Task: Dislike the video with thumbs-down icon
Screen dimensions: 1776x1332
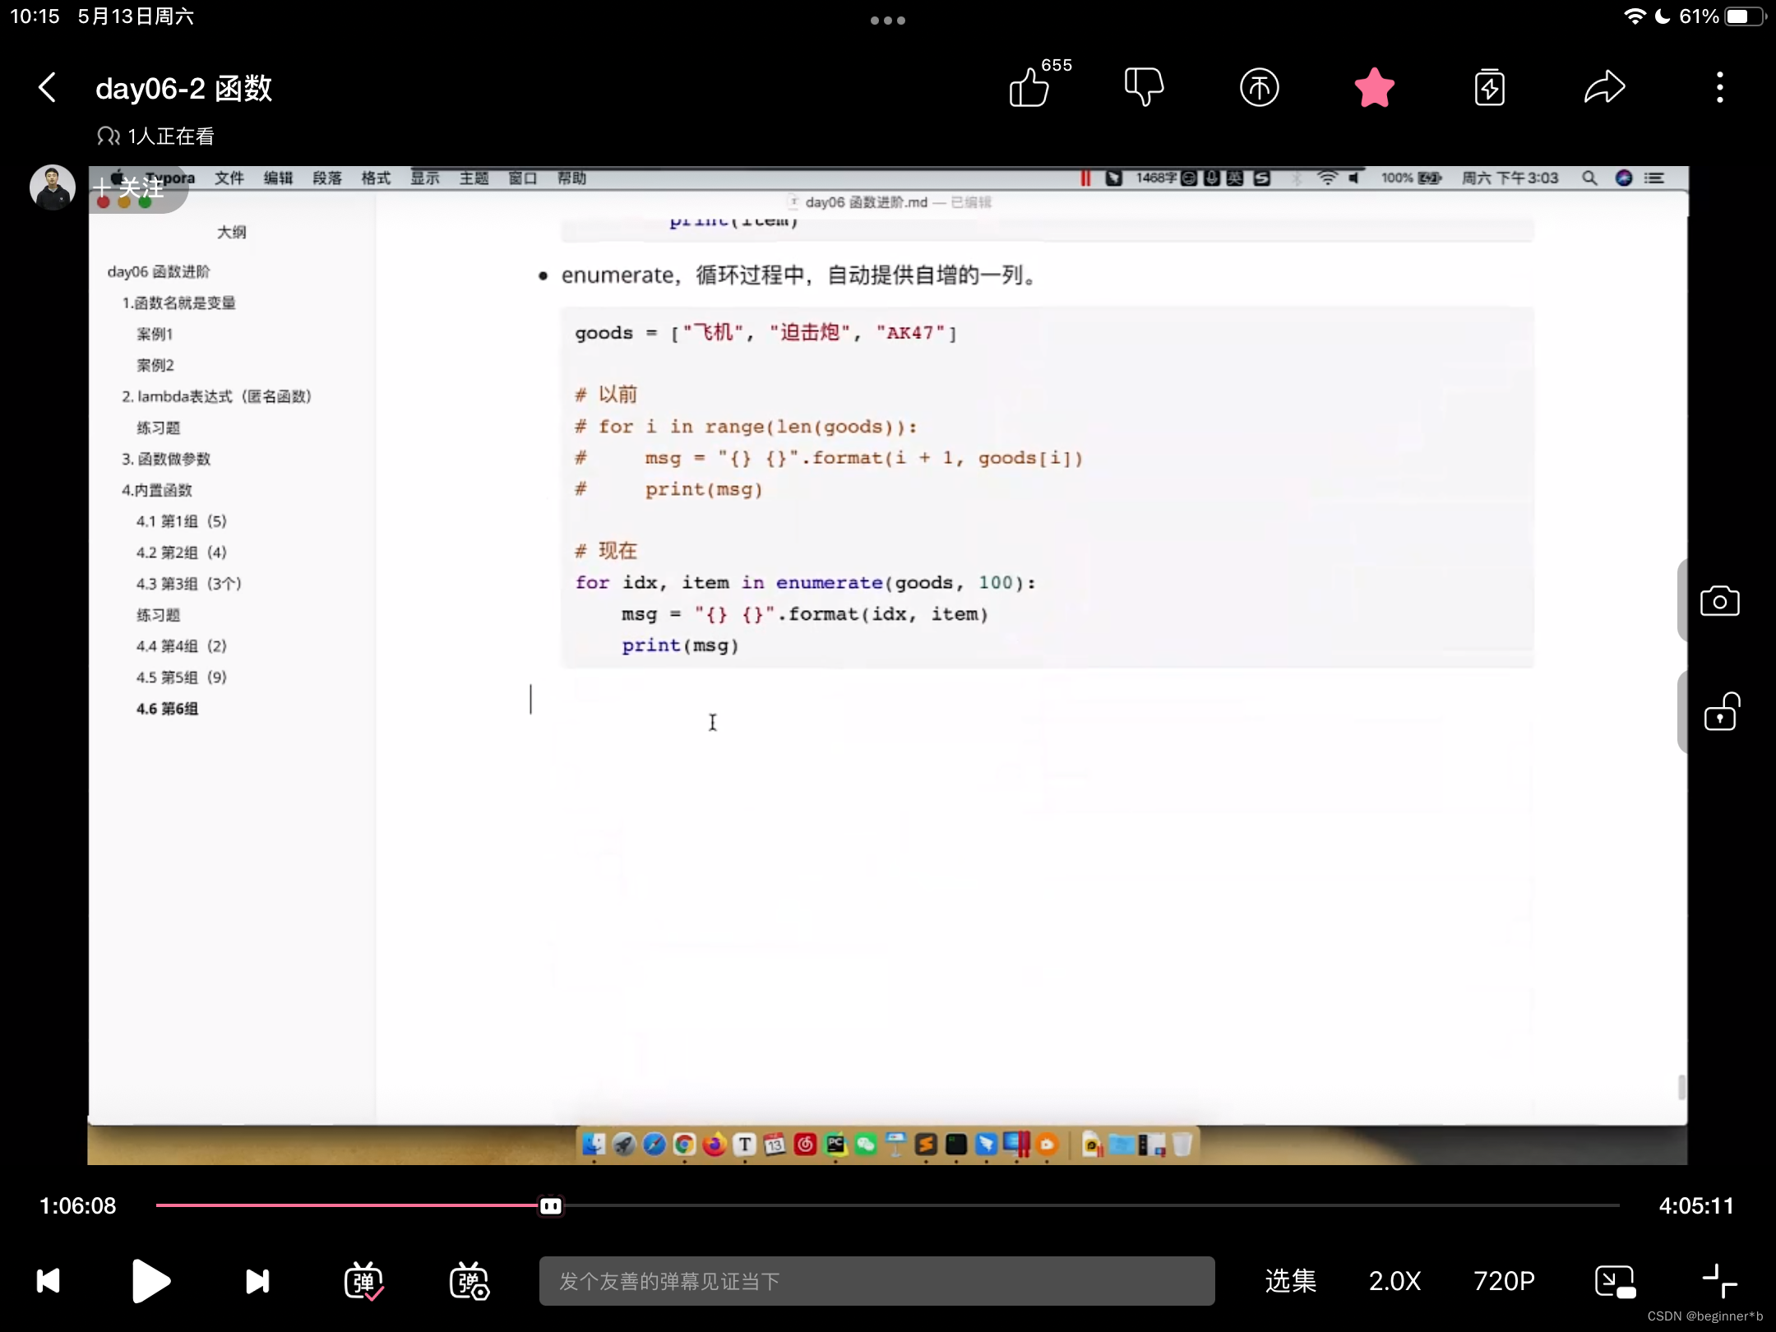Action: tap(1144, 87)
